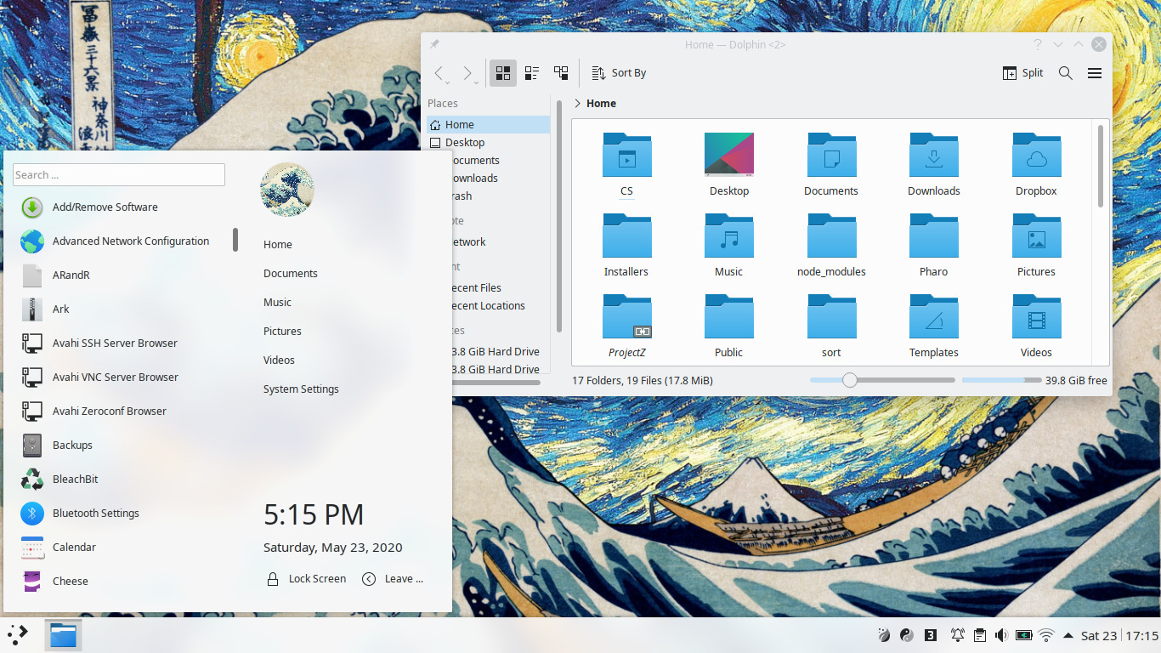Open the Videos link in the launcher

pos(279,360)
